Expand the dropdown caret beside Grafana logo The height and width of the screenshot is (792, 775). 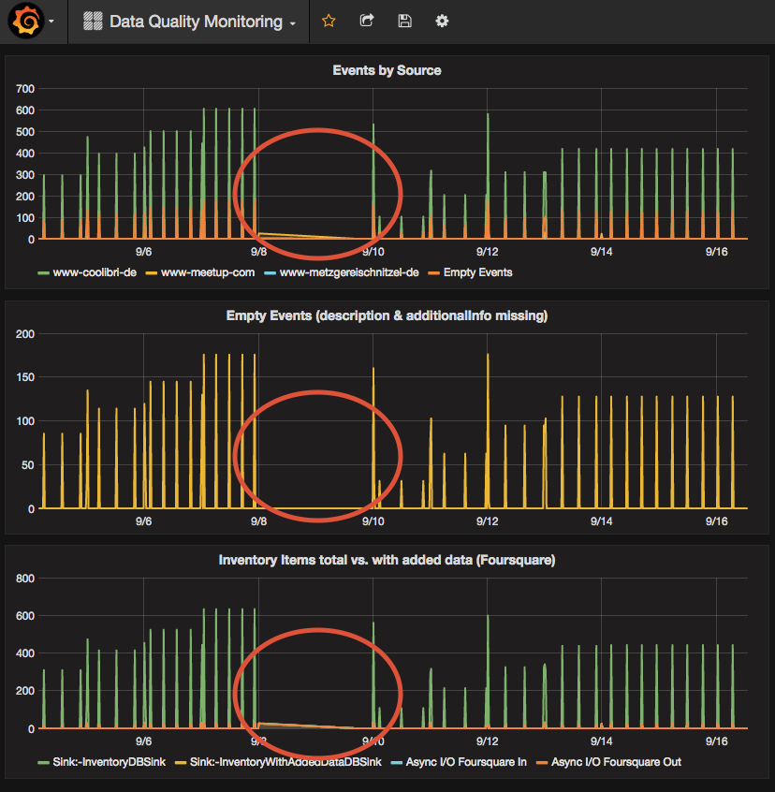point(51,22)
